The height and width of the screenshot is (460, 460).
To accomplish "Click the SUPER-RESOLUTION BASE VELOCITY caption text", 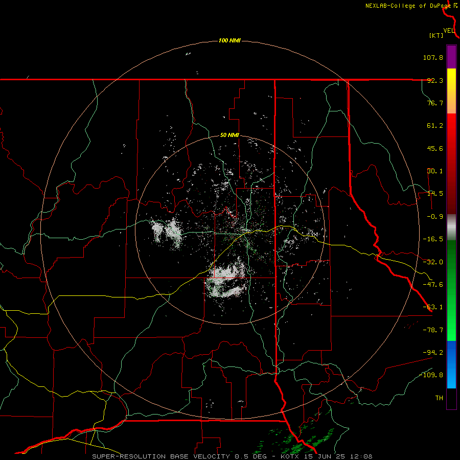I will click(x=161, y=456).
